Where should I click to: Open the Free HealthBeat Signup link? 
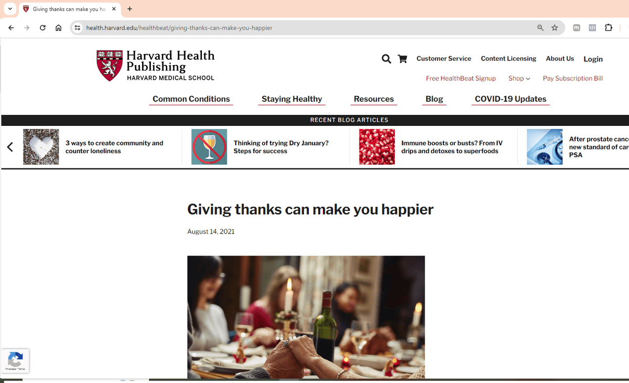pyautogui.click(x=461, y=78)
